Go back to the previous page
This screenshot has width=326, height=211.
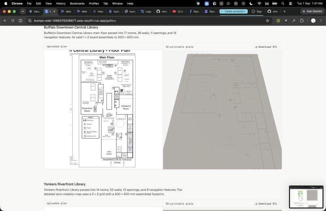click(5, 21)
